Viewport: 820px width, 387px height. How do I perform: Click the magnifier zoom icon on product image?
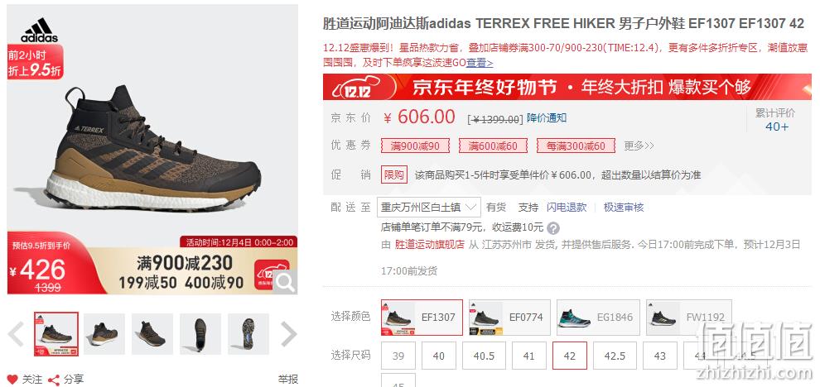click(285, 282)
